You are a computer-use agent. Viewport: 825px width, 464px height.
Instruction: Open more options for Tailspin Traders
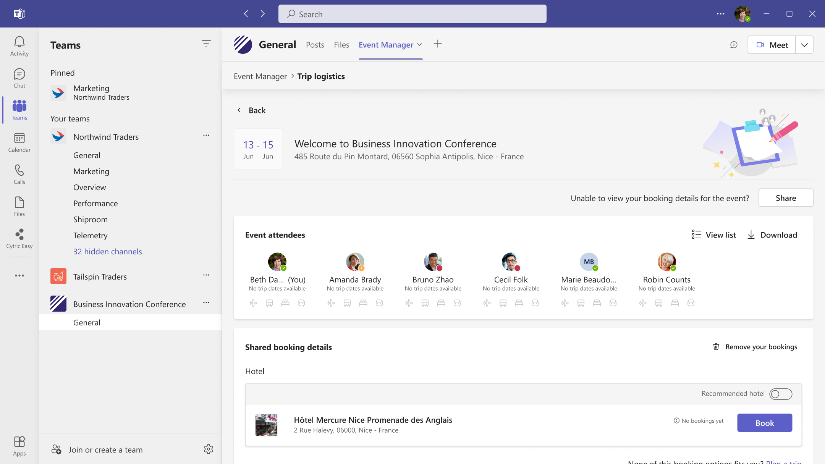pyautogui.click(x=206, y=275)
